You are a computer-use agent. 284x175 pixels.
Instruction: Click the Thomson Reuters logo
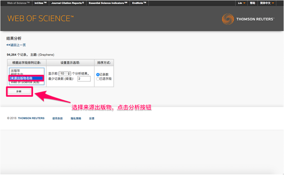[x=248, y=19]
